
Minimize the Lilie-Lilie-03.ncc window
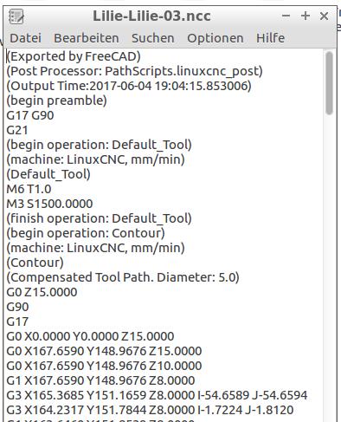click(286, 16)
